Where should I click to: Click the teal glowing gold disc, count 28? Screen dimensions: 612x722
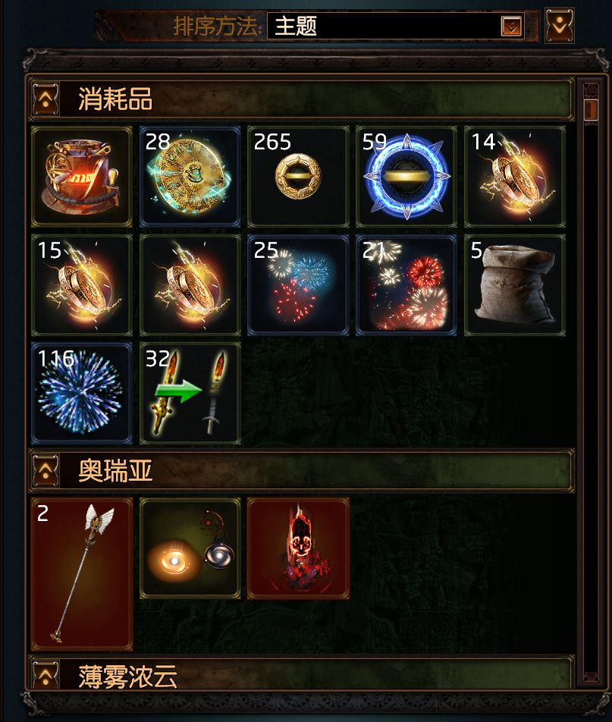pyautogui.click(x=190, y=177)
